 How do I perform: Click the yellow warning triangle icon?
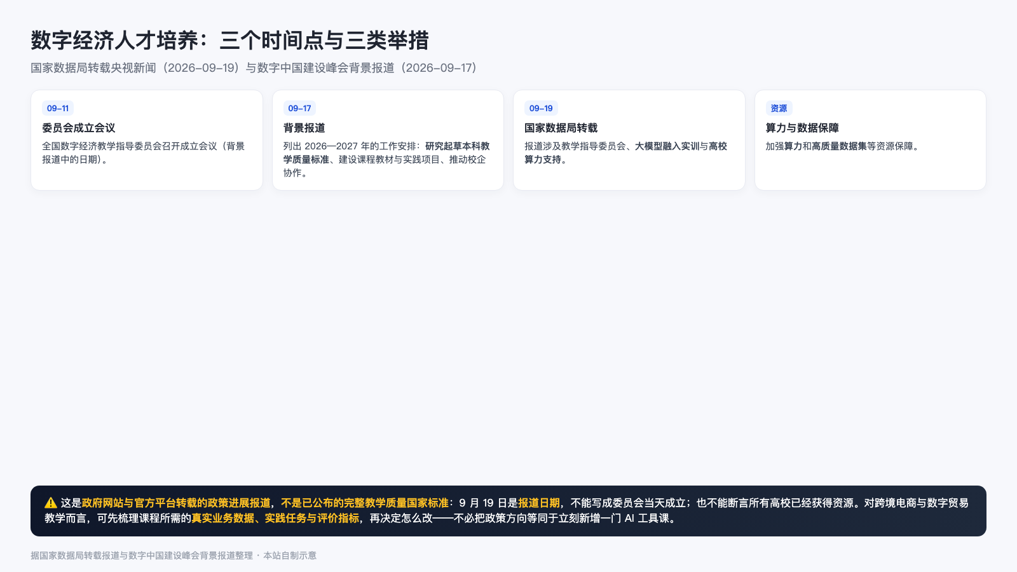click(x=51, y=503)
